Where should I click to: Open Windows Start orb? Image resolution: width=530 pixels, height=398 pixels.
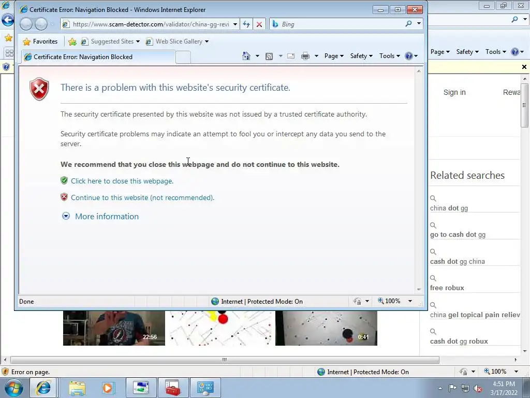pos(13,388)
